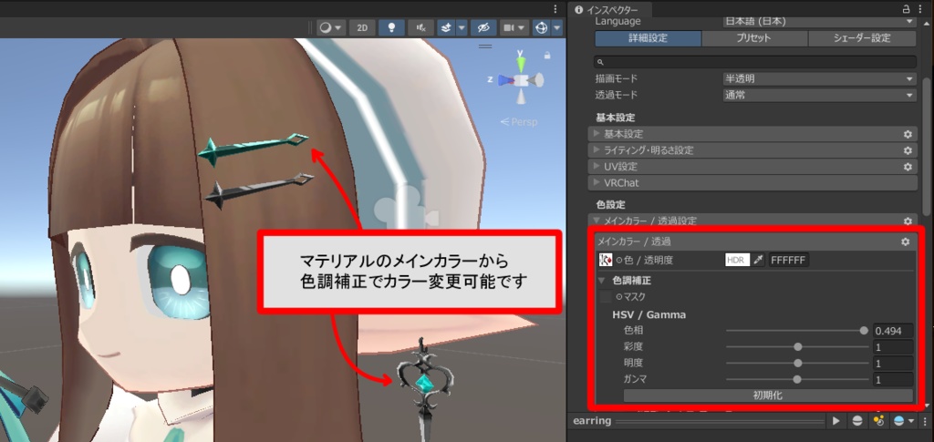Switch to the プリセット tab
Image resolution: width=934 pixels, height=442 pixels.
pyautogui.click(x=754, y=38)
